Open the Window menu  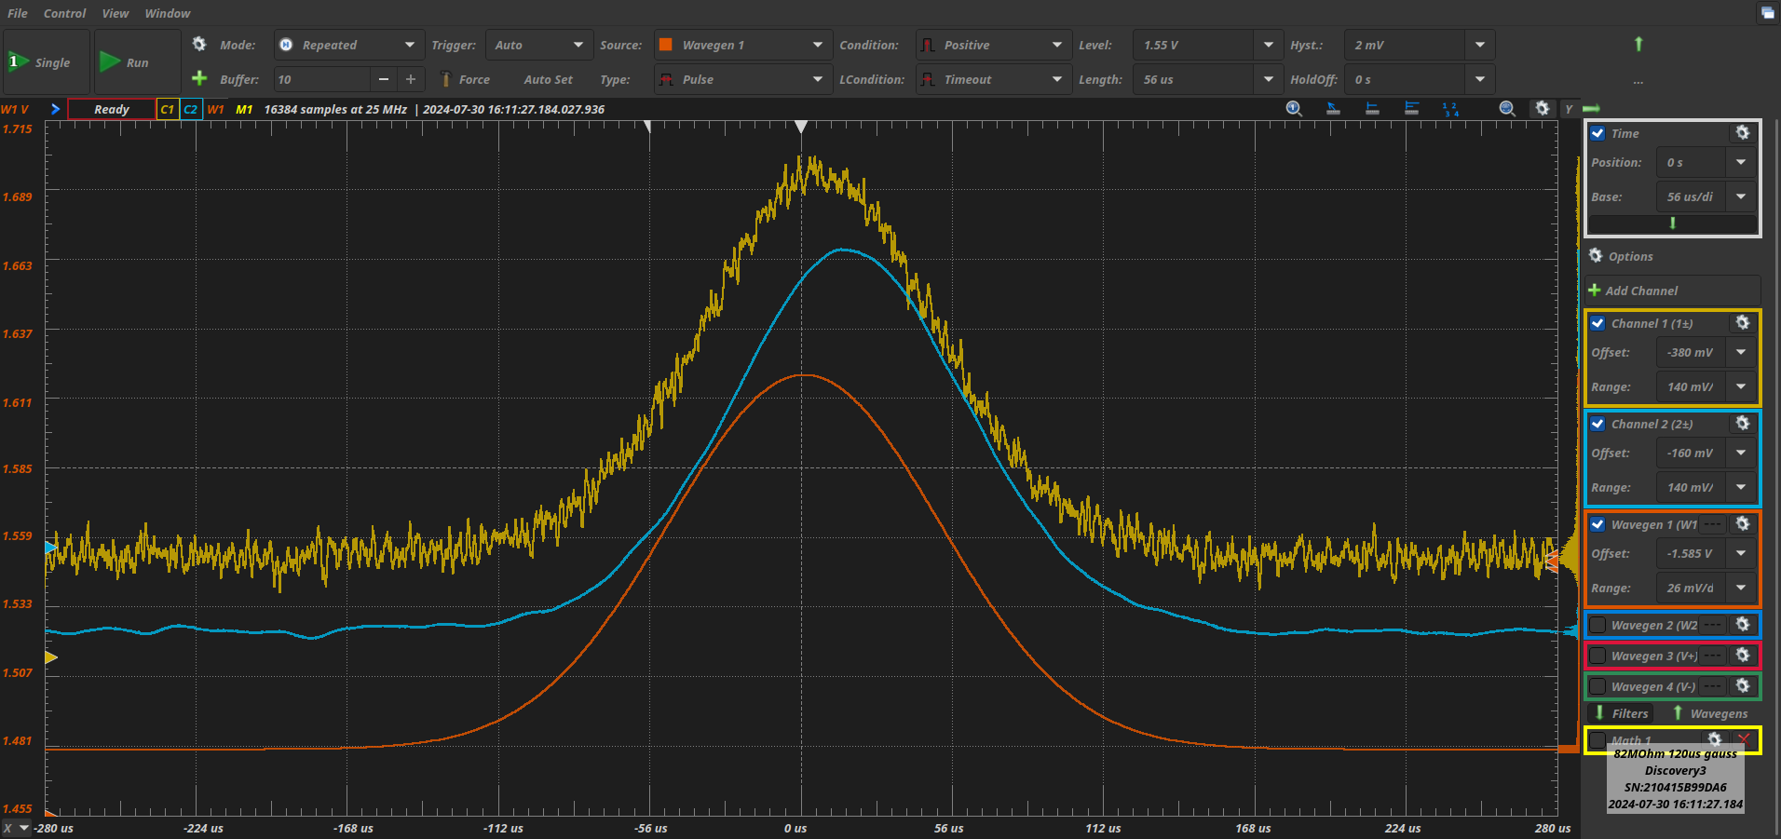(168, 13)
